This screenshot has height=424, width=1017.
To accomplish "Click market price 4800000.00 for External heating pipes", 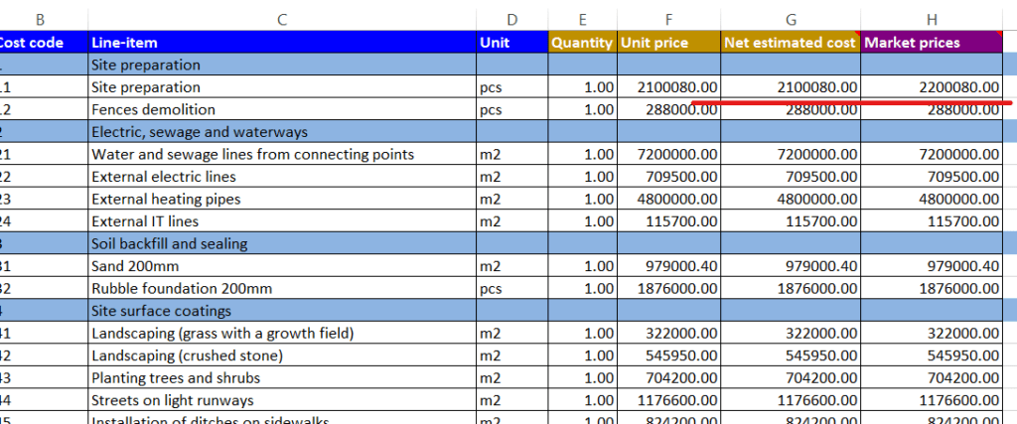I will (x=932, y=199).
